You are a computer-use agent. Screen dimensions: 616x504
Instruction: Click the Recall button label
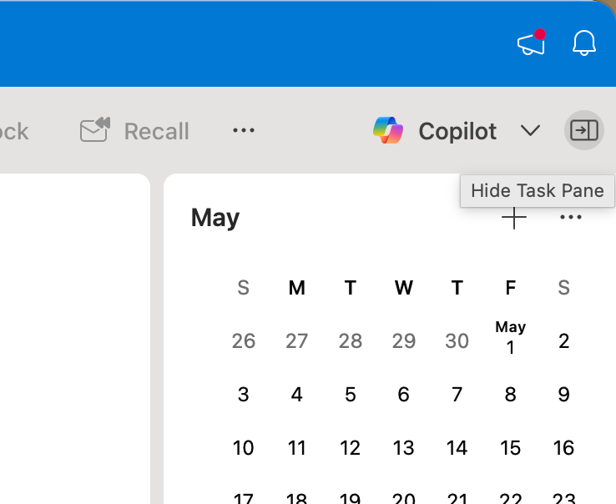coord(157,131)
